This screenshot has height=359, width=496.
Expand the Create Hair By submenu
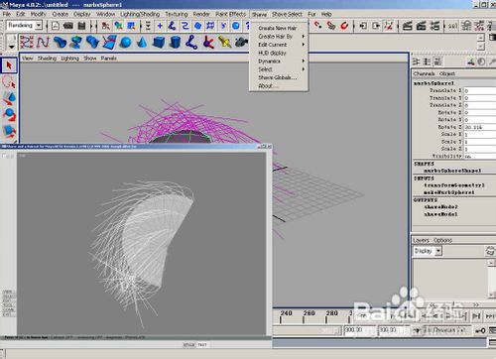pyautogui.click(x=279, y=37)
